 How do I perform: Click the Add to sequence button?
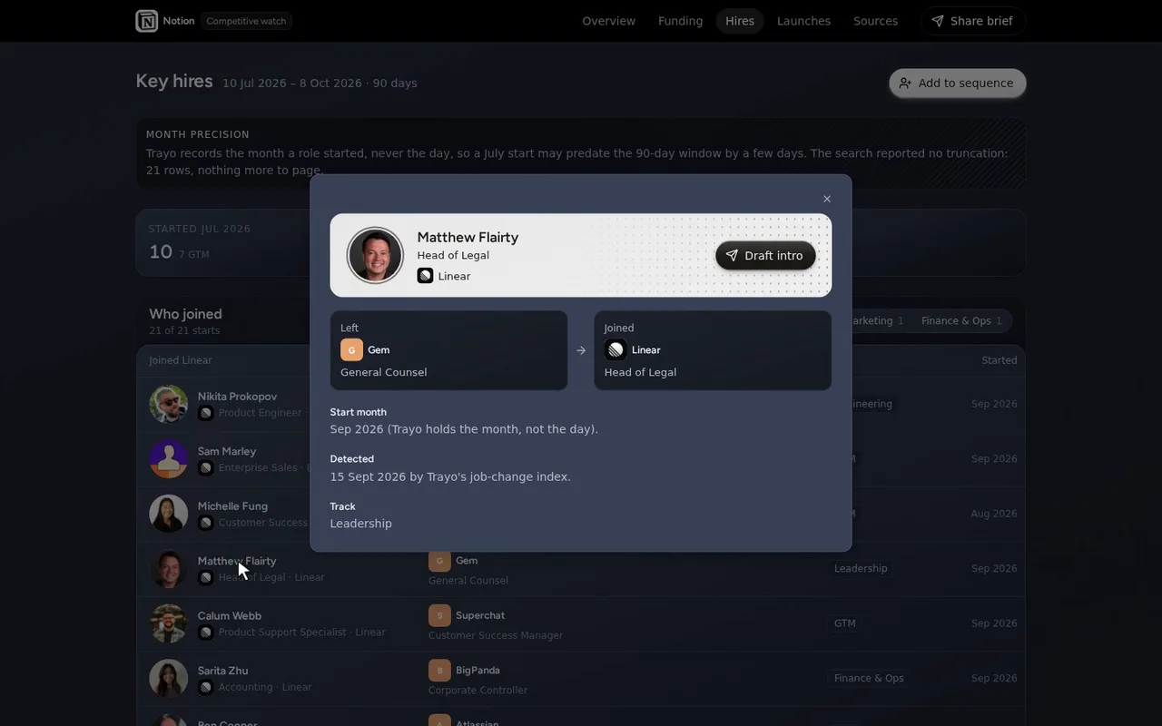tap(957, 83)
